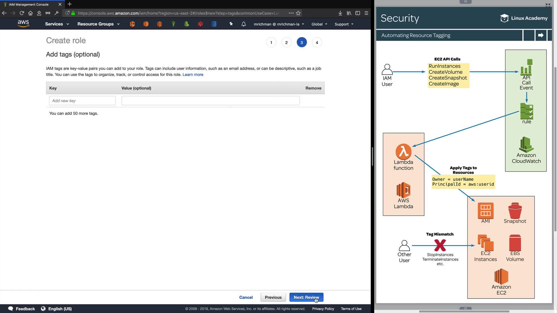Screen dimensions: 557x313
Task: Select the IAM Management Console tab
Action: pos(29,4)
